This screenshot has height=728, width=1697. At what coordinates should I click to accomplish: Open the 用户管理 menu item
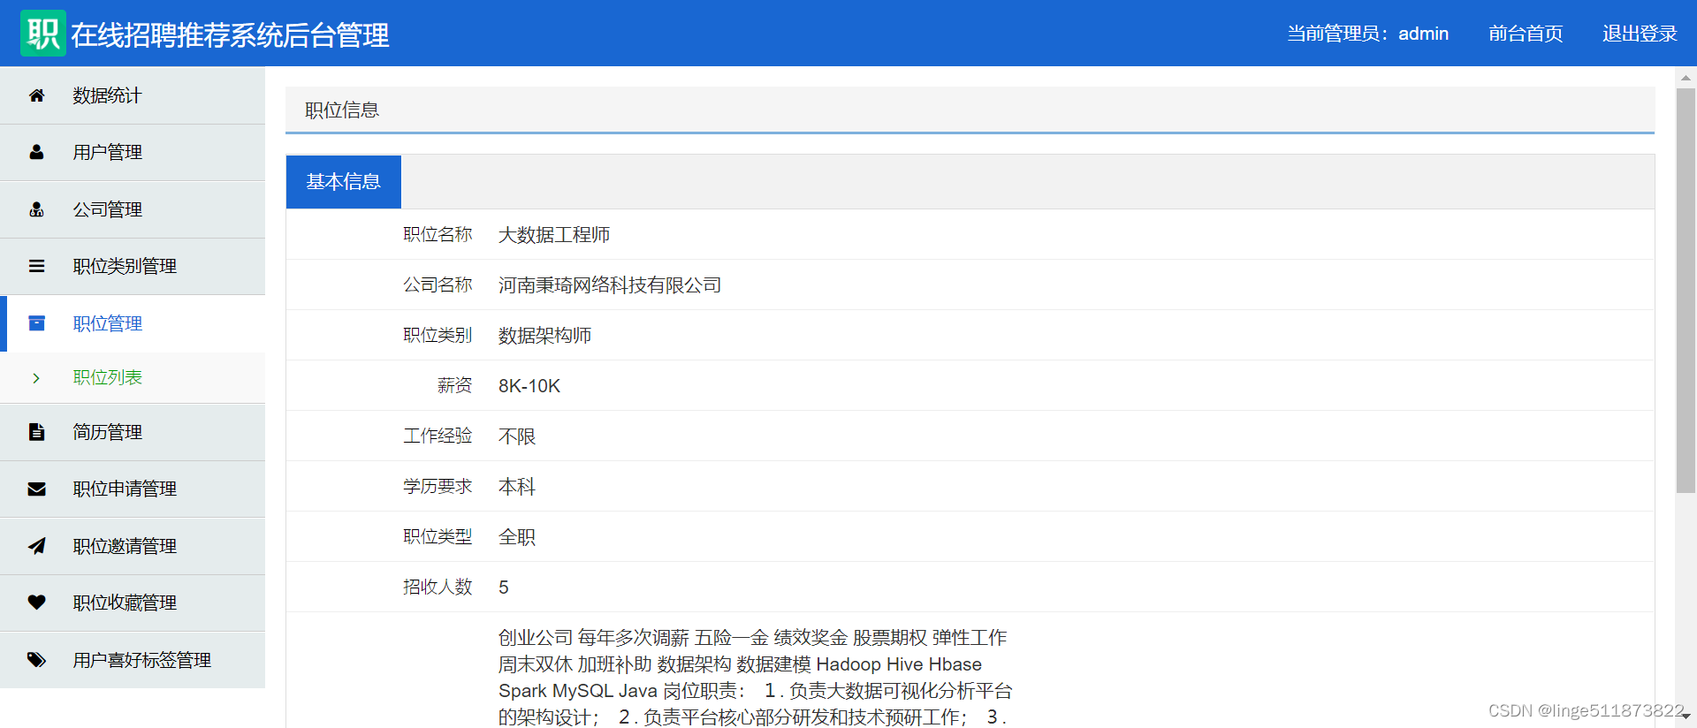[133, 152]
